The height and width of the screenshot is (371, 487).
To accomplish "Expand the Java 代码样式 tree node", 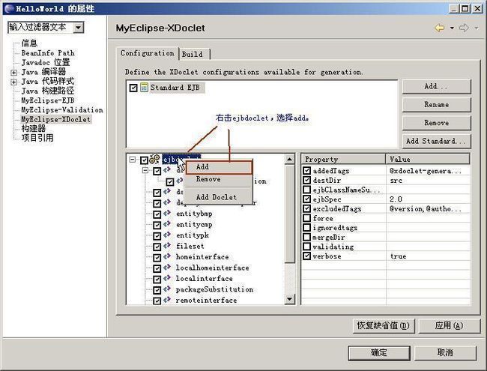I will [13, 82].
